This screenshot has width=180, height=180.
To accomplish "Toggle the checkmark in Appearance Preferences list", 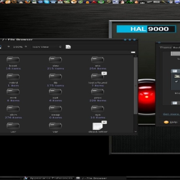I will coord(176,81).
